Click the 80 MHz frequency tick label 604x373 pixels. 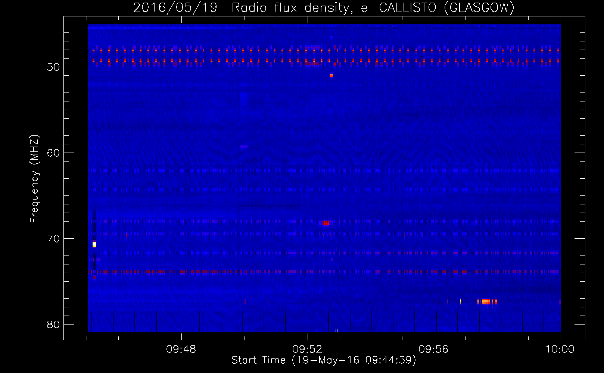tap(53, 325)
